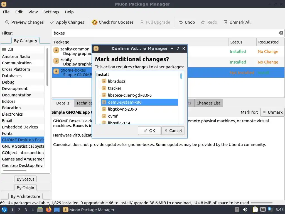
Task: Click the zenity-common package icon
Action: 56,50
